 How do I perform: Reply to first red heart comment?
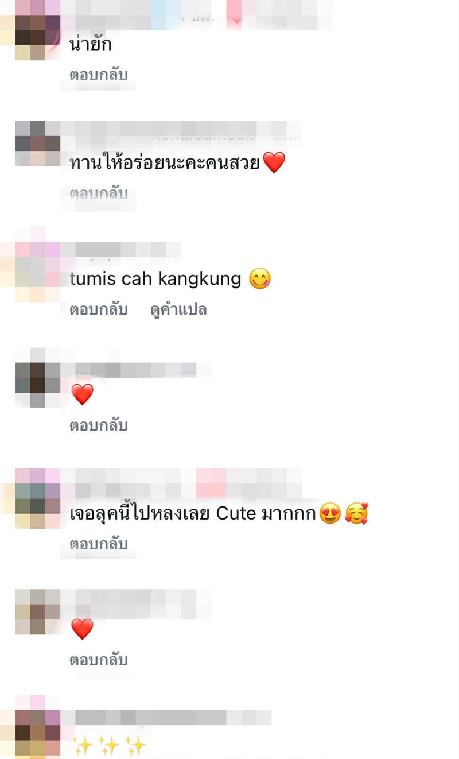point(98,425)
